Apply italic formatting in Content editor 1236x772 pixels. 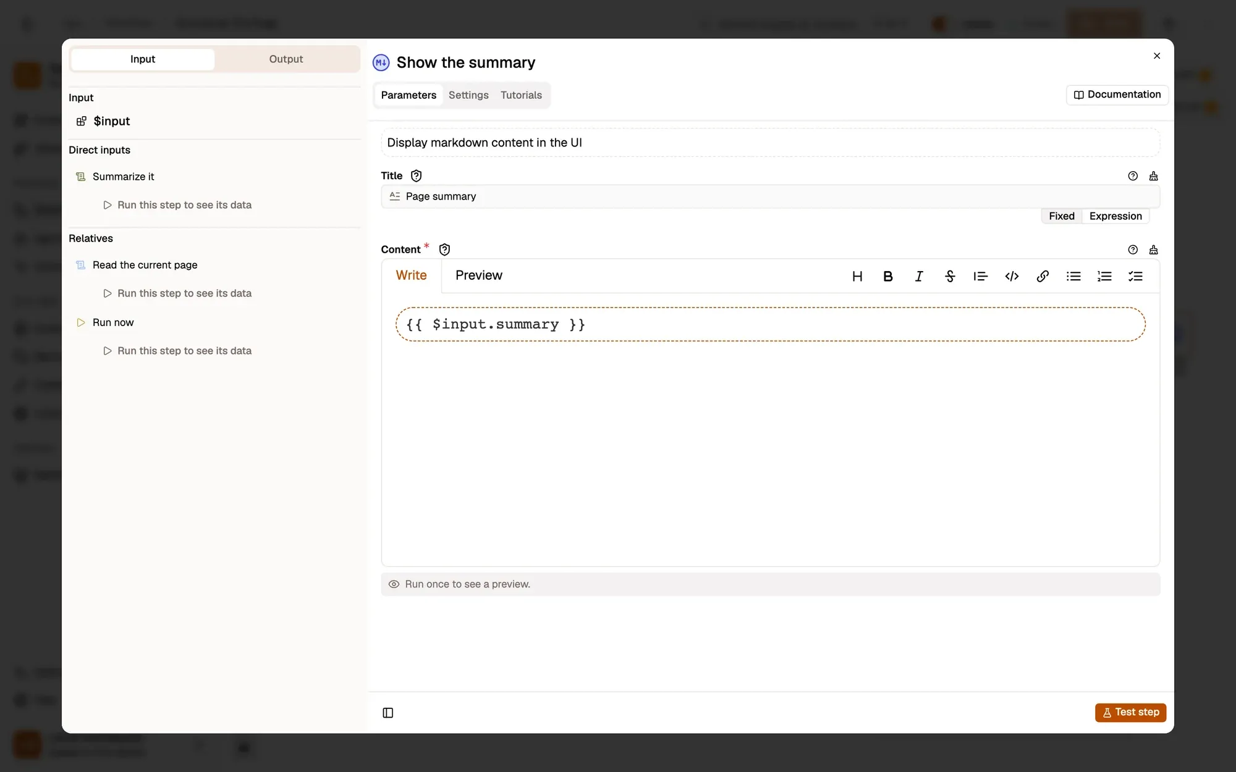coord(919,276)
